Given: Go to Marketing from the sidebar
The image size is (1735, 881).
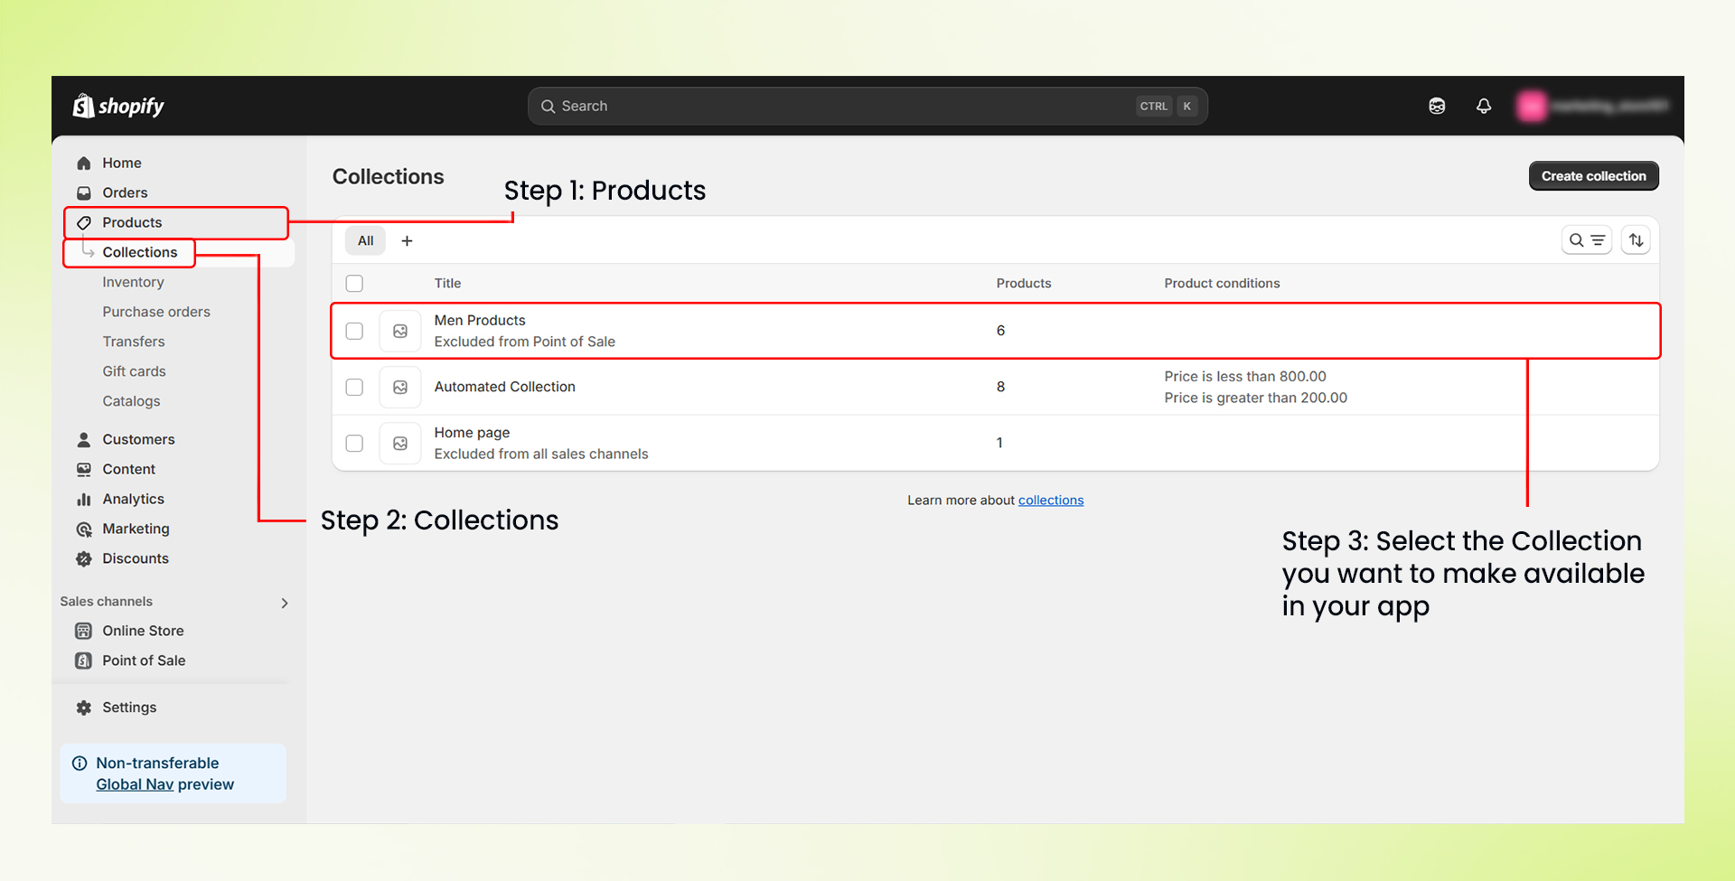Looking at the screenshot, I should coord(136,529).
